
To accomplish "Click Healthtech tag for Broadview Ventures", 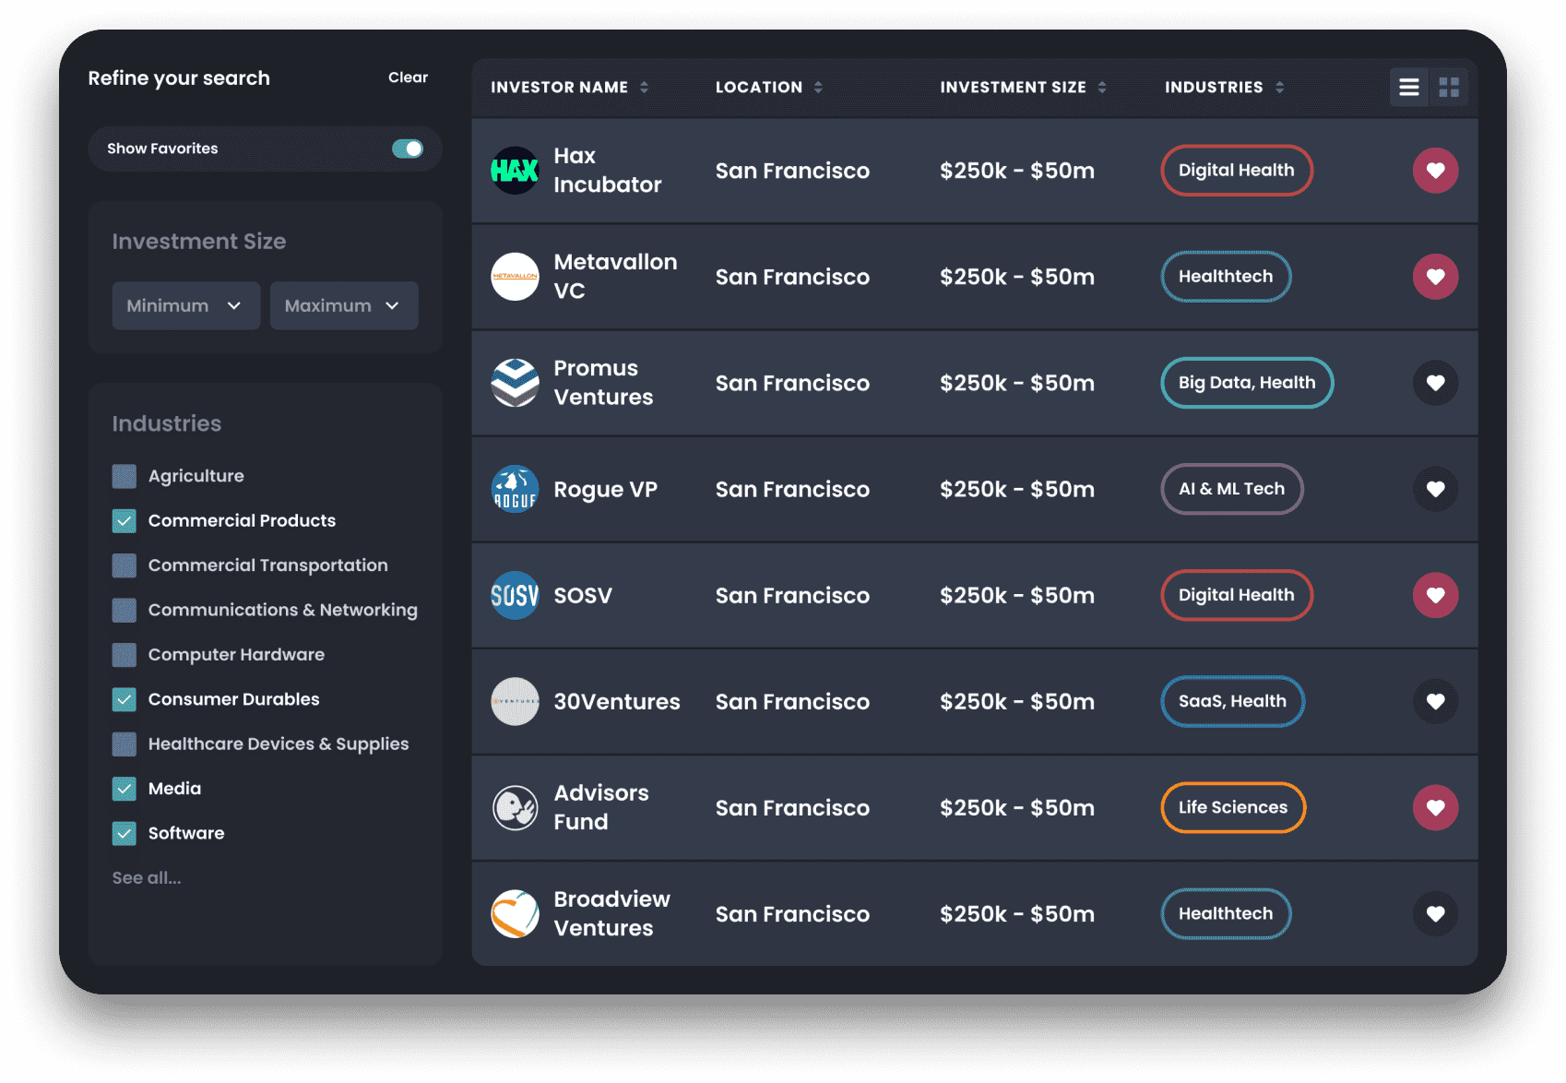I will (1226, 913).
